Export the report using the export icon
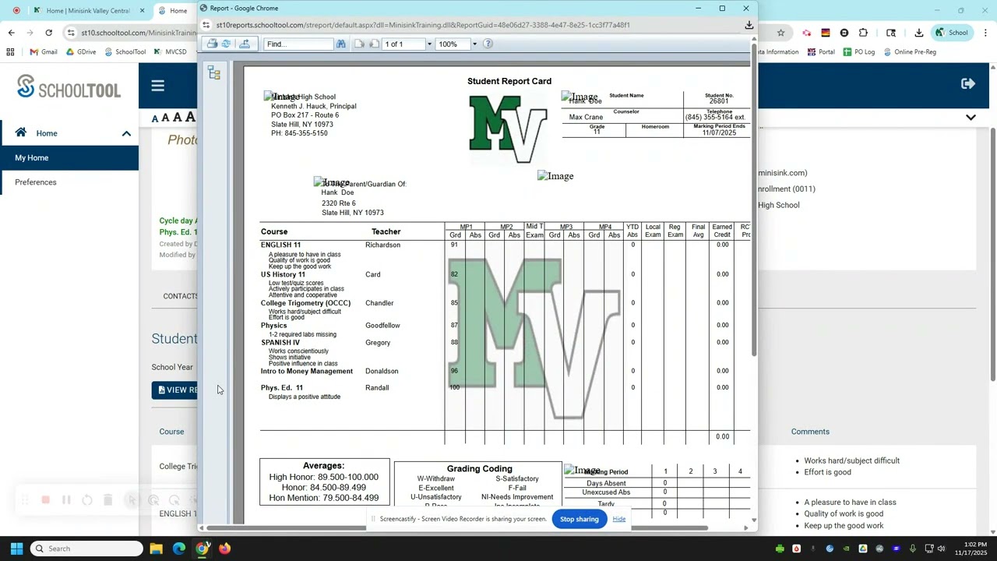The height and width of the screenshot is (561, 997). (x=245, y=44)
